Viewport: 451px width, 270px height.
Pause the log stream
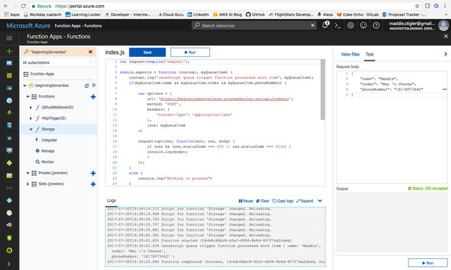[x=246, y=201]
